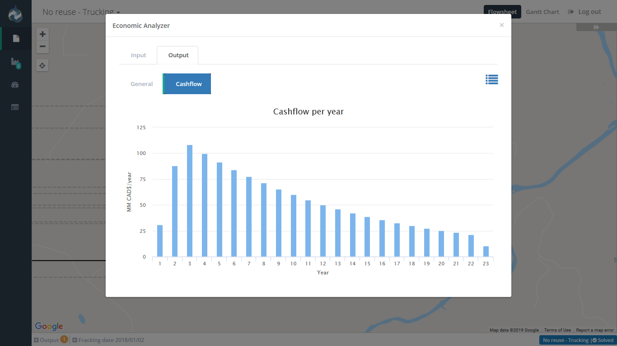The image size is (617, 346).
Task: Switch to the Input tab
Action: pos(139,55)
